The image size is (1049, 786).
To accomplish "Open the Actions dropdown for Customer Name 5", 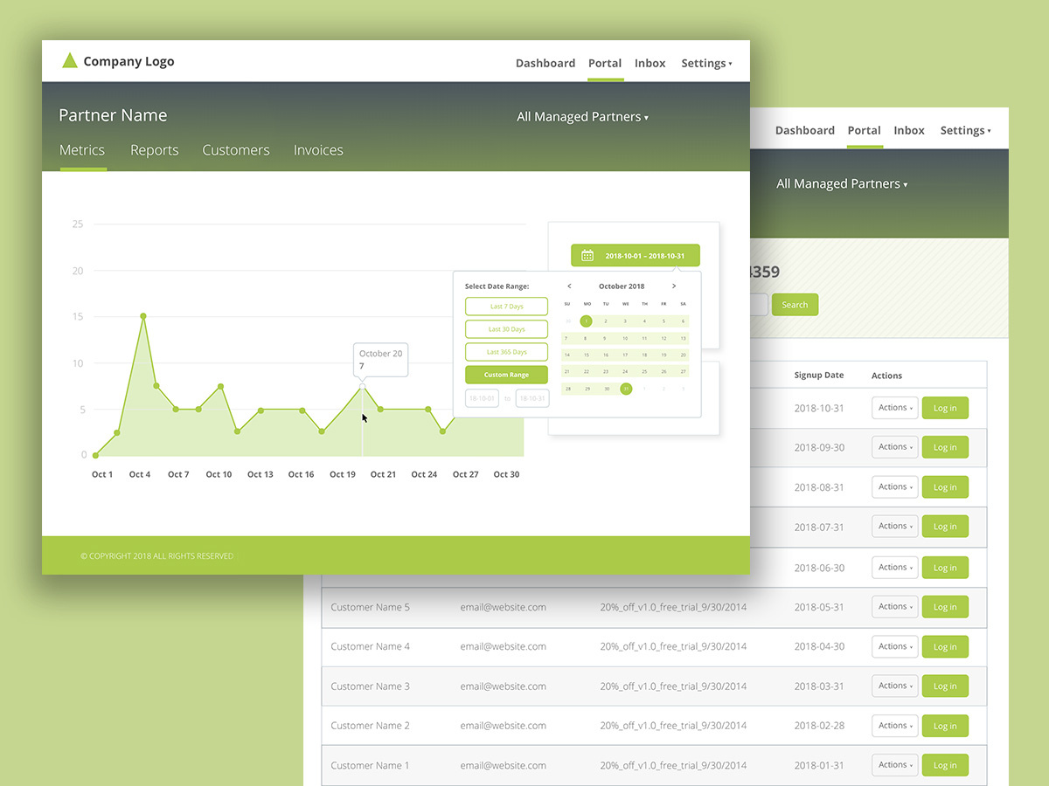I will (x=893, y=606).
